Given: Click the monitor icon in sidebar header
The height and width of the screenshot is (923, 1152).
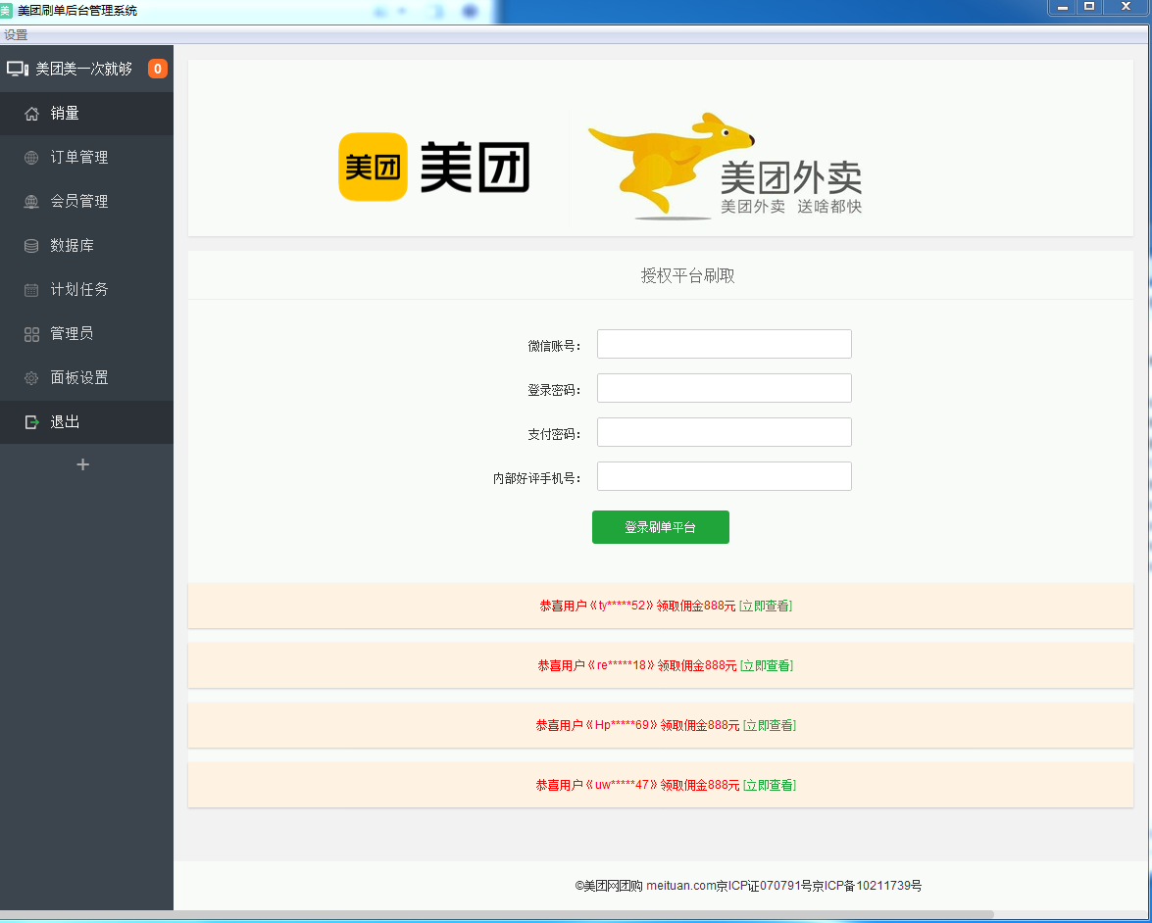Looking at the screenshot, I should click(18, 69).
